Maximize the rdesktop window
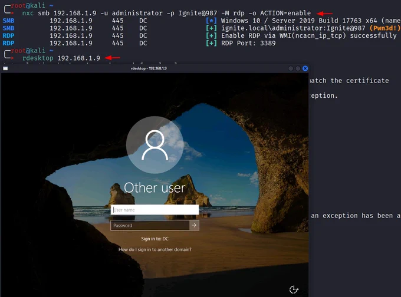 point(298,68)
